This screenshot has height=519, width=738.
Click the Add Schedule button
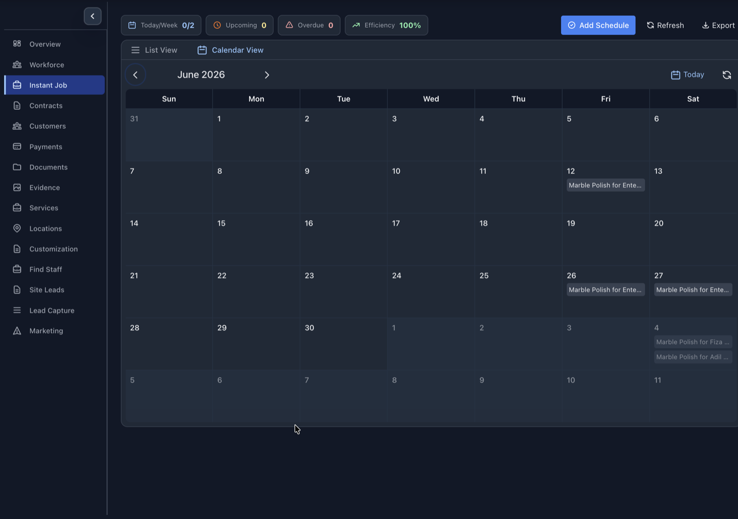[598, 25]
